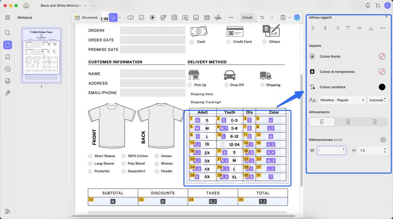393x219 pixels.
Task: Select the checkbox form field tool
Action: [142, 18]
